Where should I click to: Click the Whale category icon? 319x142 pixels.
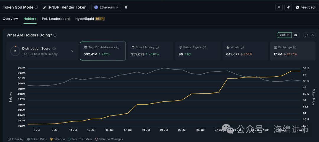228,47
